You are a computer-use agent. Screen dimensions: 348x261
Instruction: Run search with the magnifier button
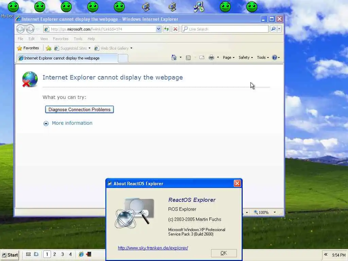tap(274, 29)
